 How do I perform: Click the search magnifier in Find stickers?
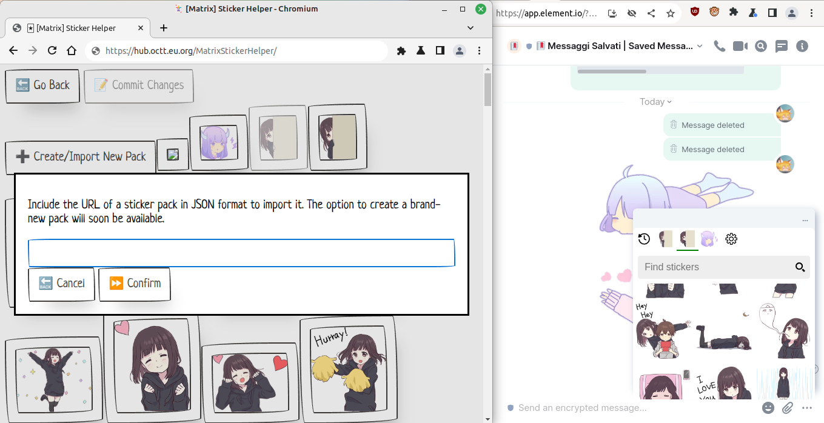(800, 267)
